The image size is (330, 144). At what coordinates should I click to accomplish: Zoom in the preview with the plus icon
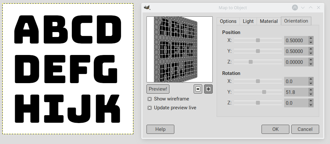(208, 89)
